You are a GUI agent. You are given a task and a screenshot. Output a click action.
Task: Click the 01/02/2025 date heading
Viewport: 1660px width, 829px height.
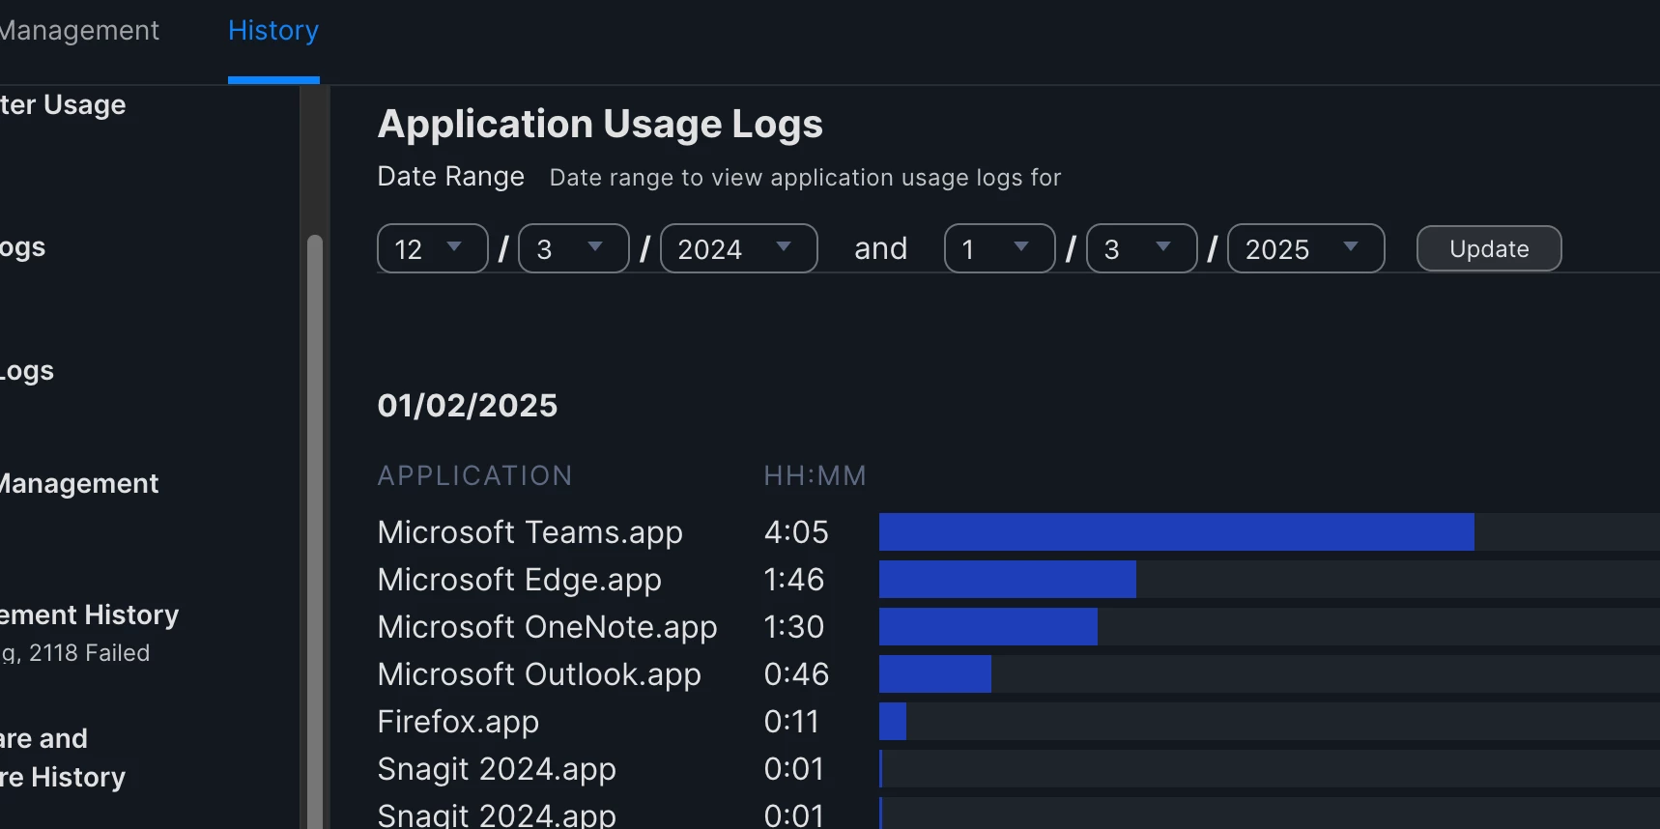point(468,406)
